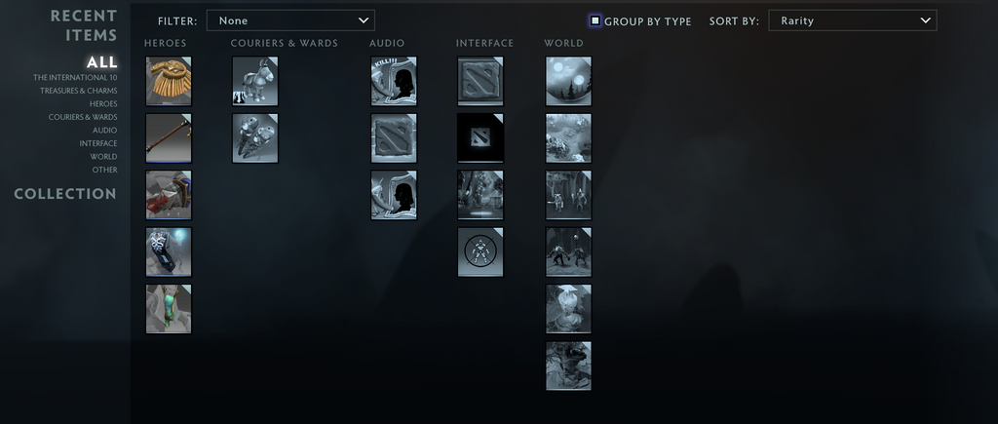Select the golden shoulder armor hero item
This screenshot has height=424, width=998.
point(169,81)
